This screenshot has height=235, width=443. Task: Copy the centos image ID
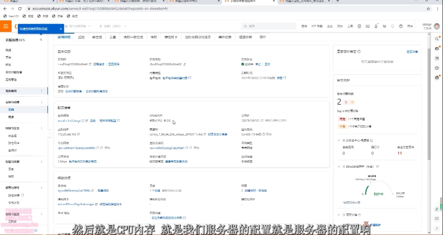[205, 135]
